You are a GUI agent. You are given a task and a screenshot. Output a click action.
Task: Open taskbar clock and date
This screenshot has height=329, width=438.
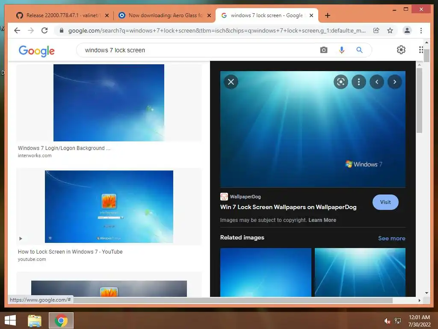click(419, 321)
